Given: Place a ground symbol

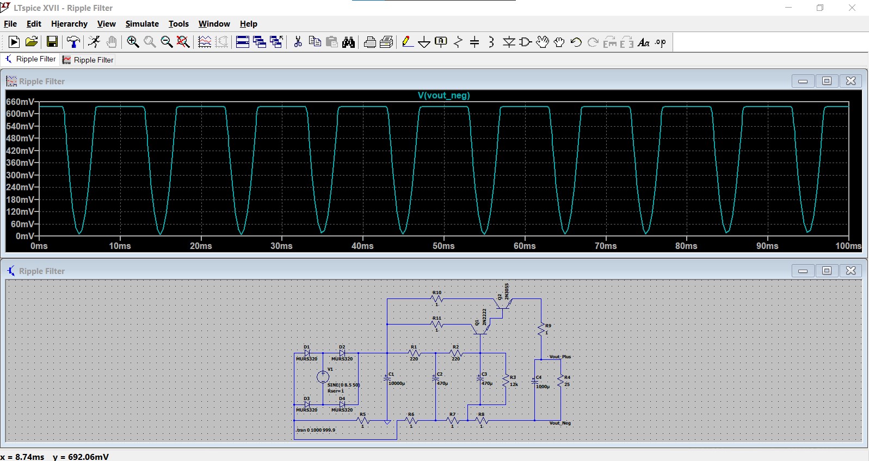Looking at the screenshot, I should 424,42.
